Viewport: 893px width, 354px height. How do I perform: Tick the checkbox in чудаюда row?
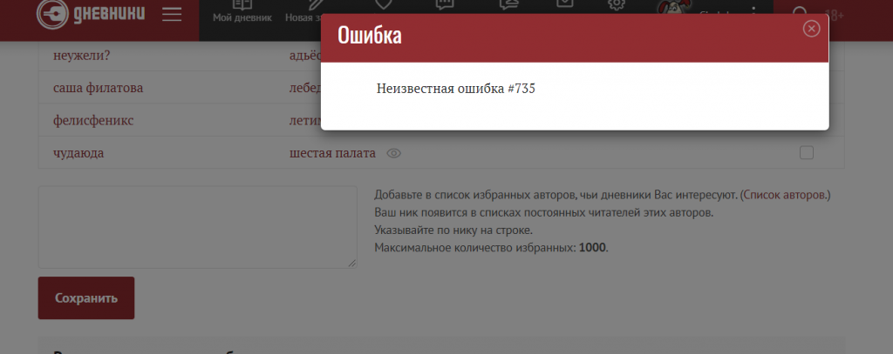(x=807, y=153)
